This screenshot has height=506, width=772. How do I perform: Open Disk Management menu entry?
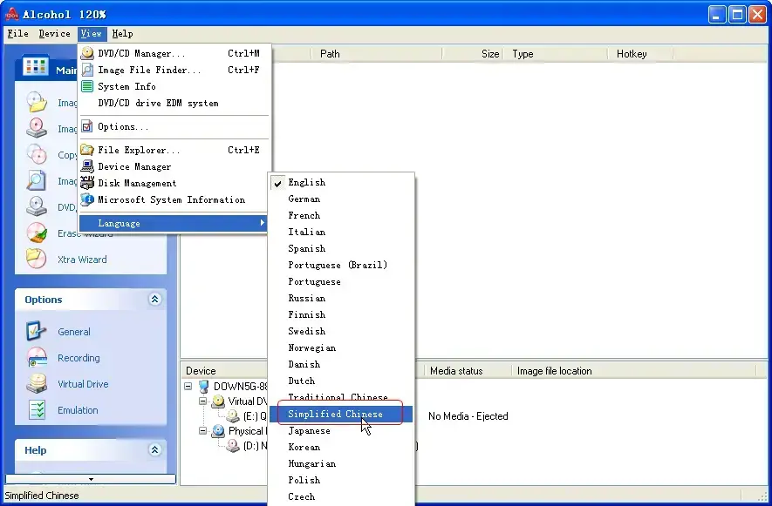click(174, 183)
